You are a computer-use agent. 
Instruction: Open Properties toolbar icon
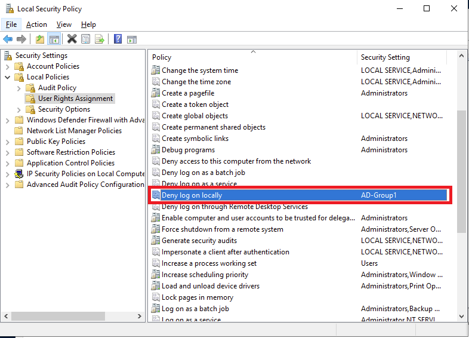(x=85, y=39)
